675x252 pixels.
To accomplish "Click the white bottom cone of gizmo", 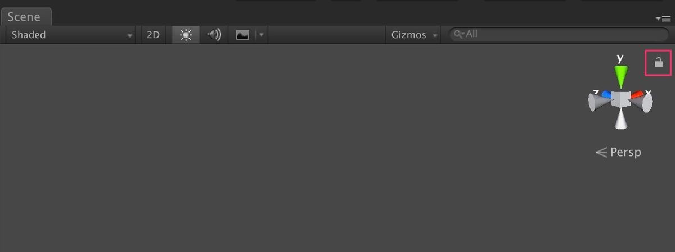I will pyautogui.click(x=620, y=119).
